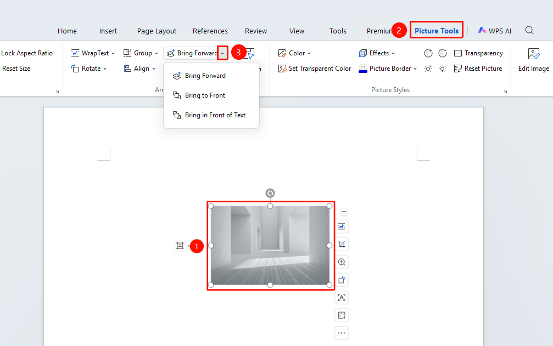Click the Edit Image button
553x346 pixels.
[x=534, y=60]
